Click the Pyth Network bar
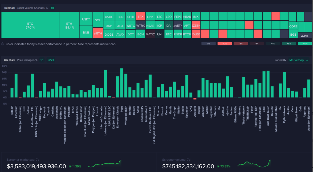The image size is (313, 172). [284, 85]
